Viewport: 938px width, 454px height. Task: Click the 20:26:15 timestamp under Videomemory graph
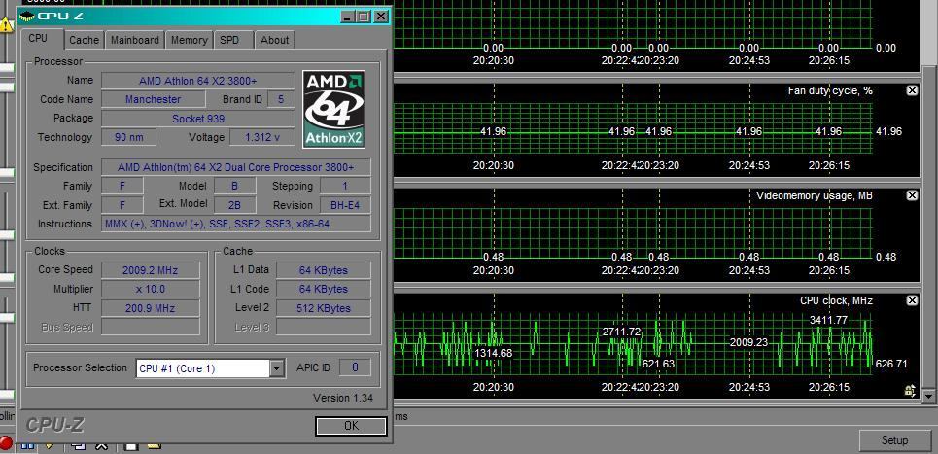tap(828, 270)
